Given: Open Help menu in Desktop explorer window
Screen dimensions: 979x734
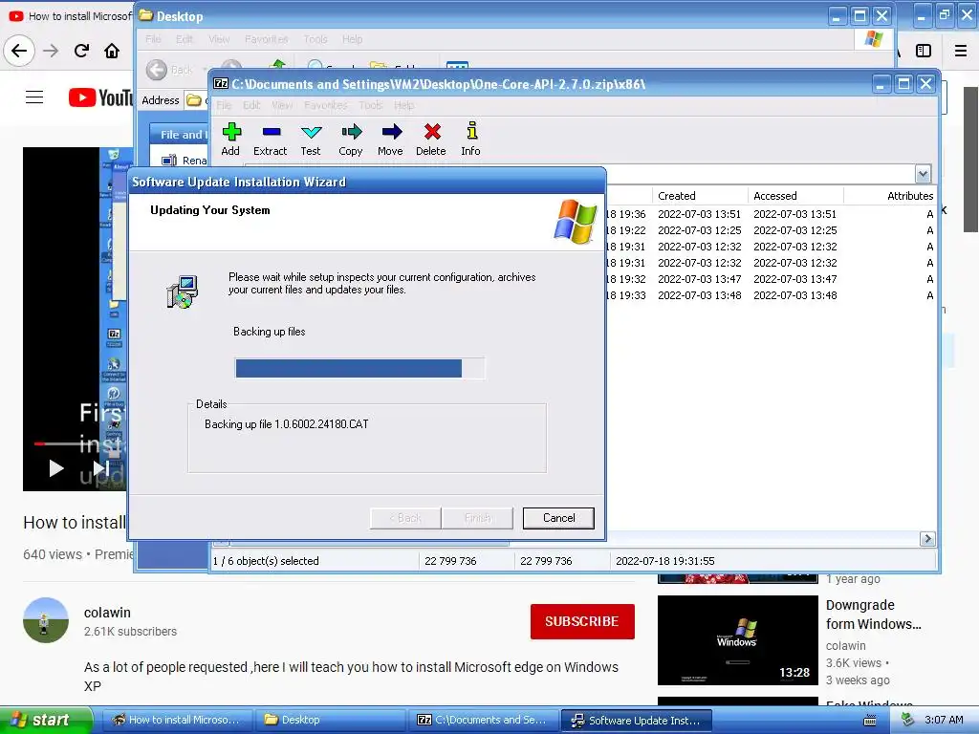Looking at the screenshot, I should point(352,39).
